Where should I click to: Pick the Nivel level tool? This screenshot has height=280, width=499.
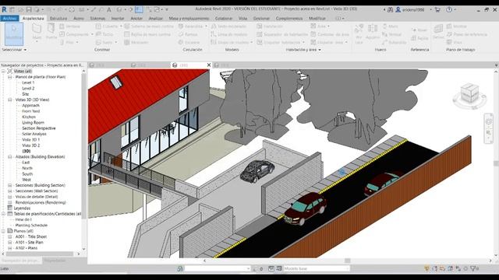(419, 30)
